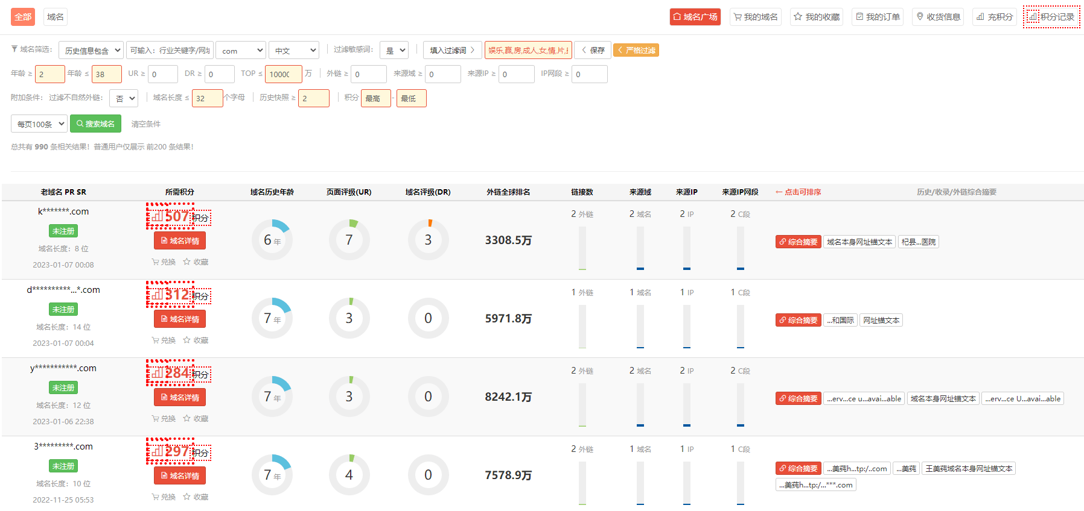Select the 全部 category button
The width and height of the screenshot is (1084, 511).
tap(23, 17)
